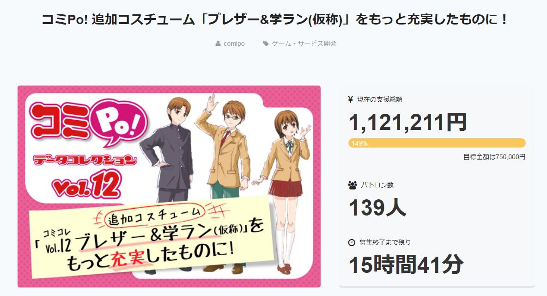The width and height of the screenshot is (547, 296).
Task: Click the 15時間41分 remaining time text
Action: pyautogui.click(x=406, y=265)
